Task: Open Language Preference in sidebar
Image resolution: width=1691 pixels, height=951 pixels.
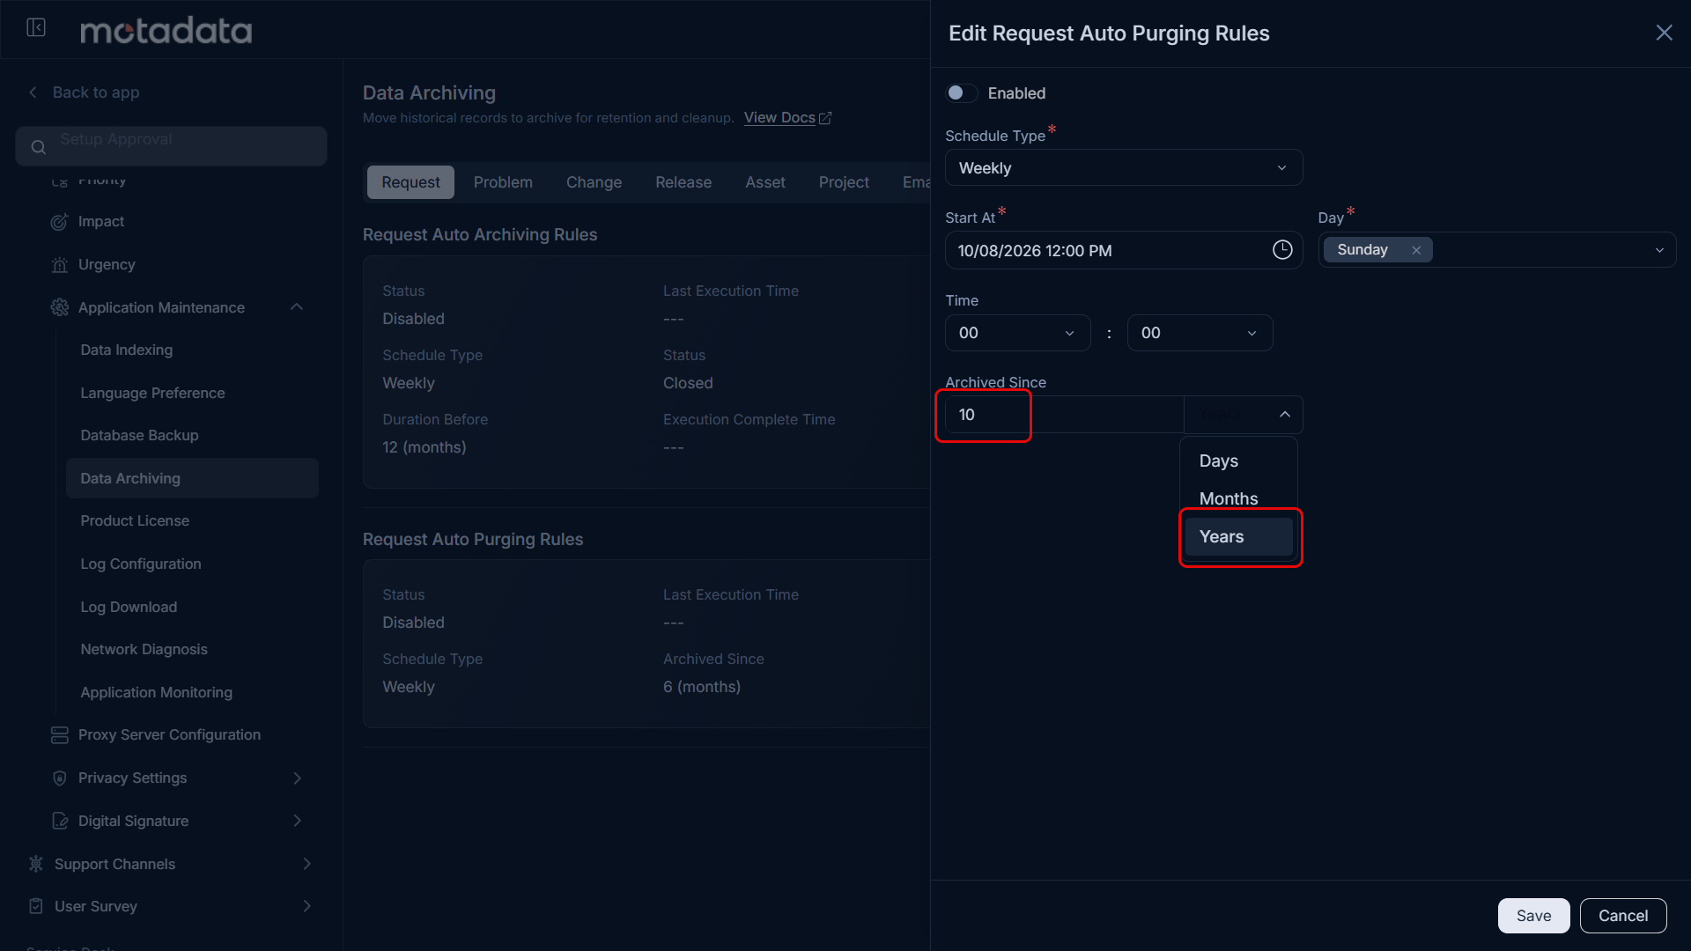Action: 152,394
